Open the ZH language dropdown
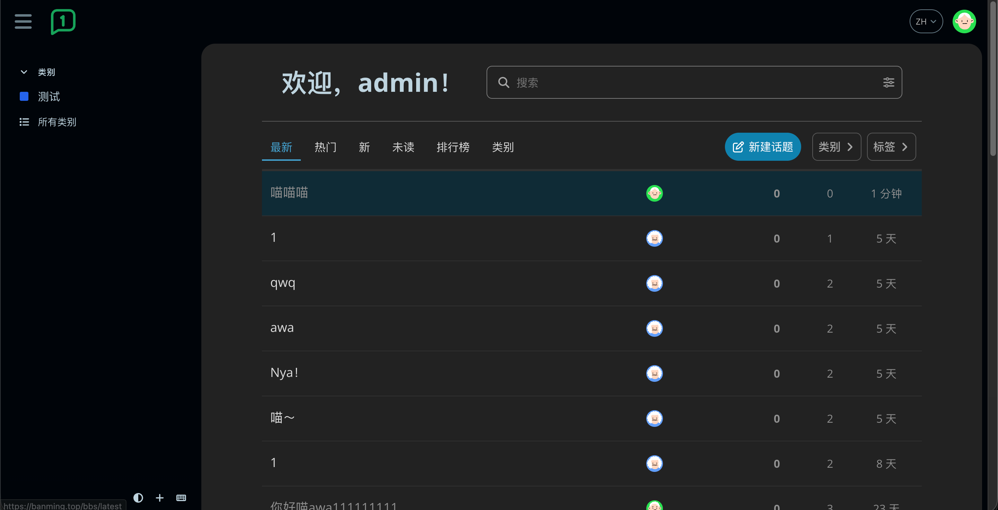Image resolution: width=998 pixels, height=510 pixels. tap(926, 22)
